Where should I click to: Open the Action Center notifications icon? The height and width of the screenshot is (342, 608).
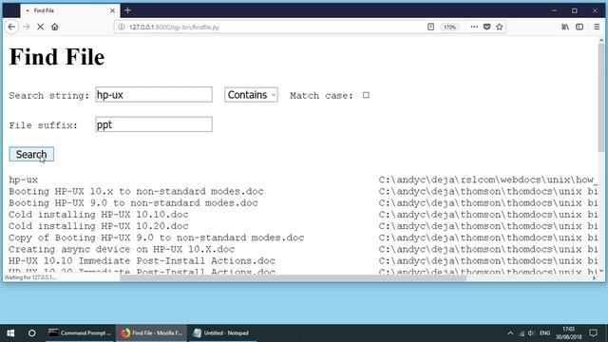[x=593, y=333]
